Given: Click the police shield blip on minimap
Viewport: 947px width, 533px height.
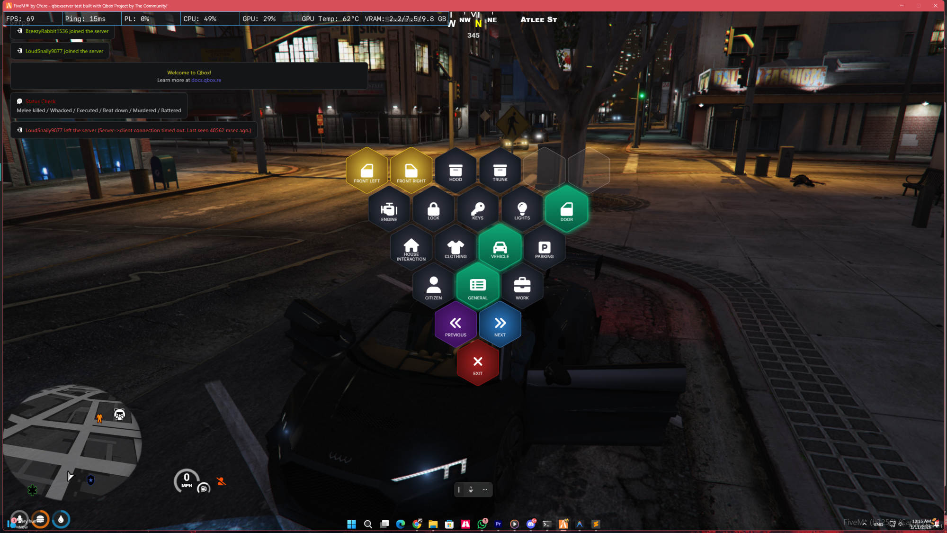Looking at the screenshot, I should click(x=90, y=480).
